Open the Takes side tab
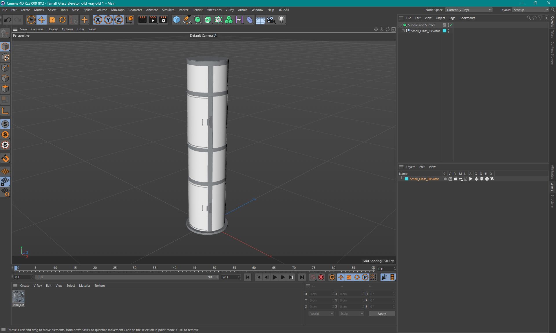 click(x=553, y=34)
